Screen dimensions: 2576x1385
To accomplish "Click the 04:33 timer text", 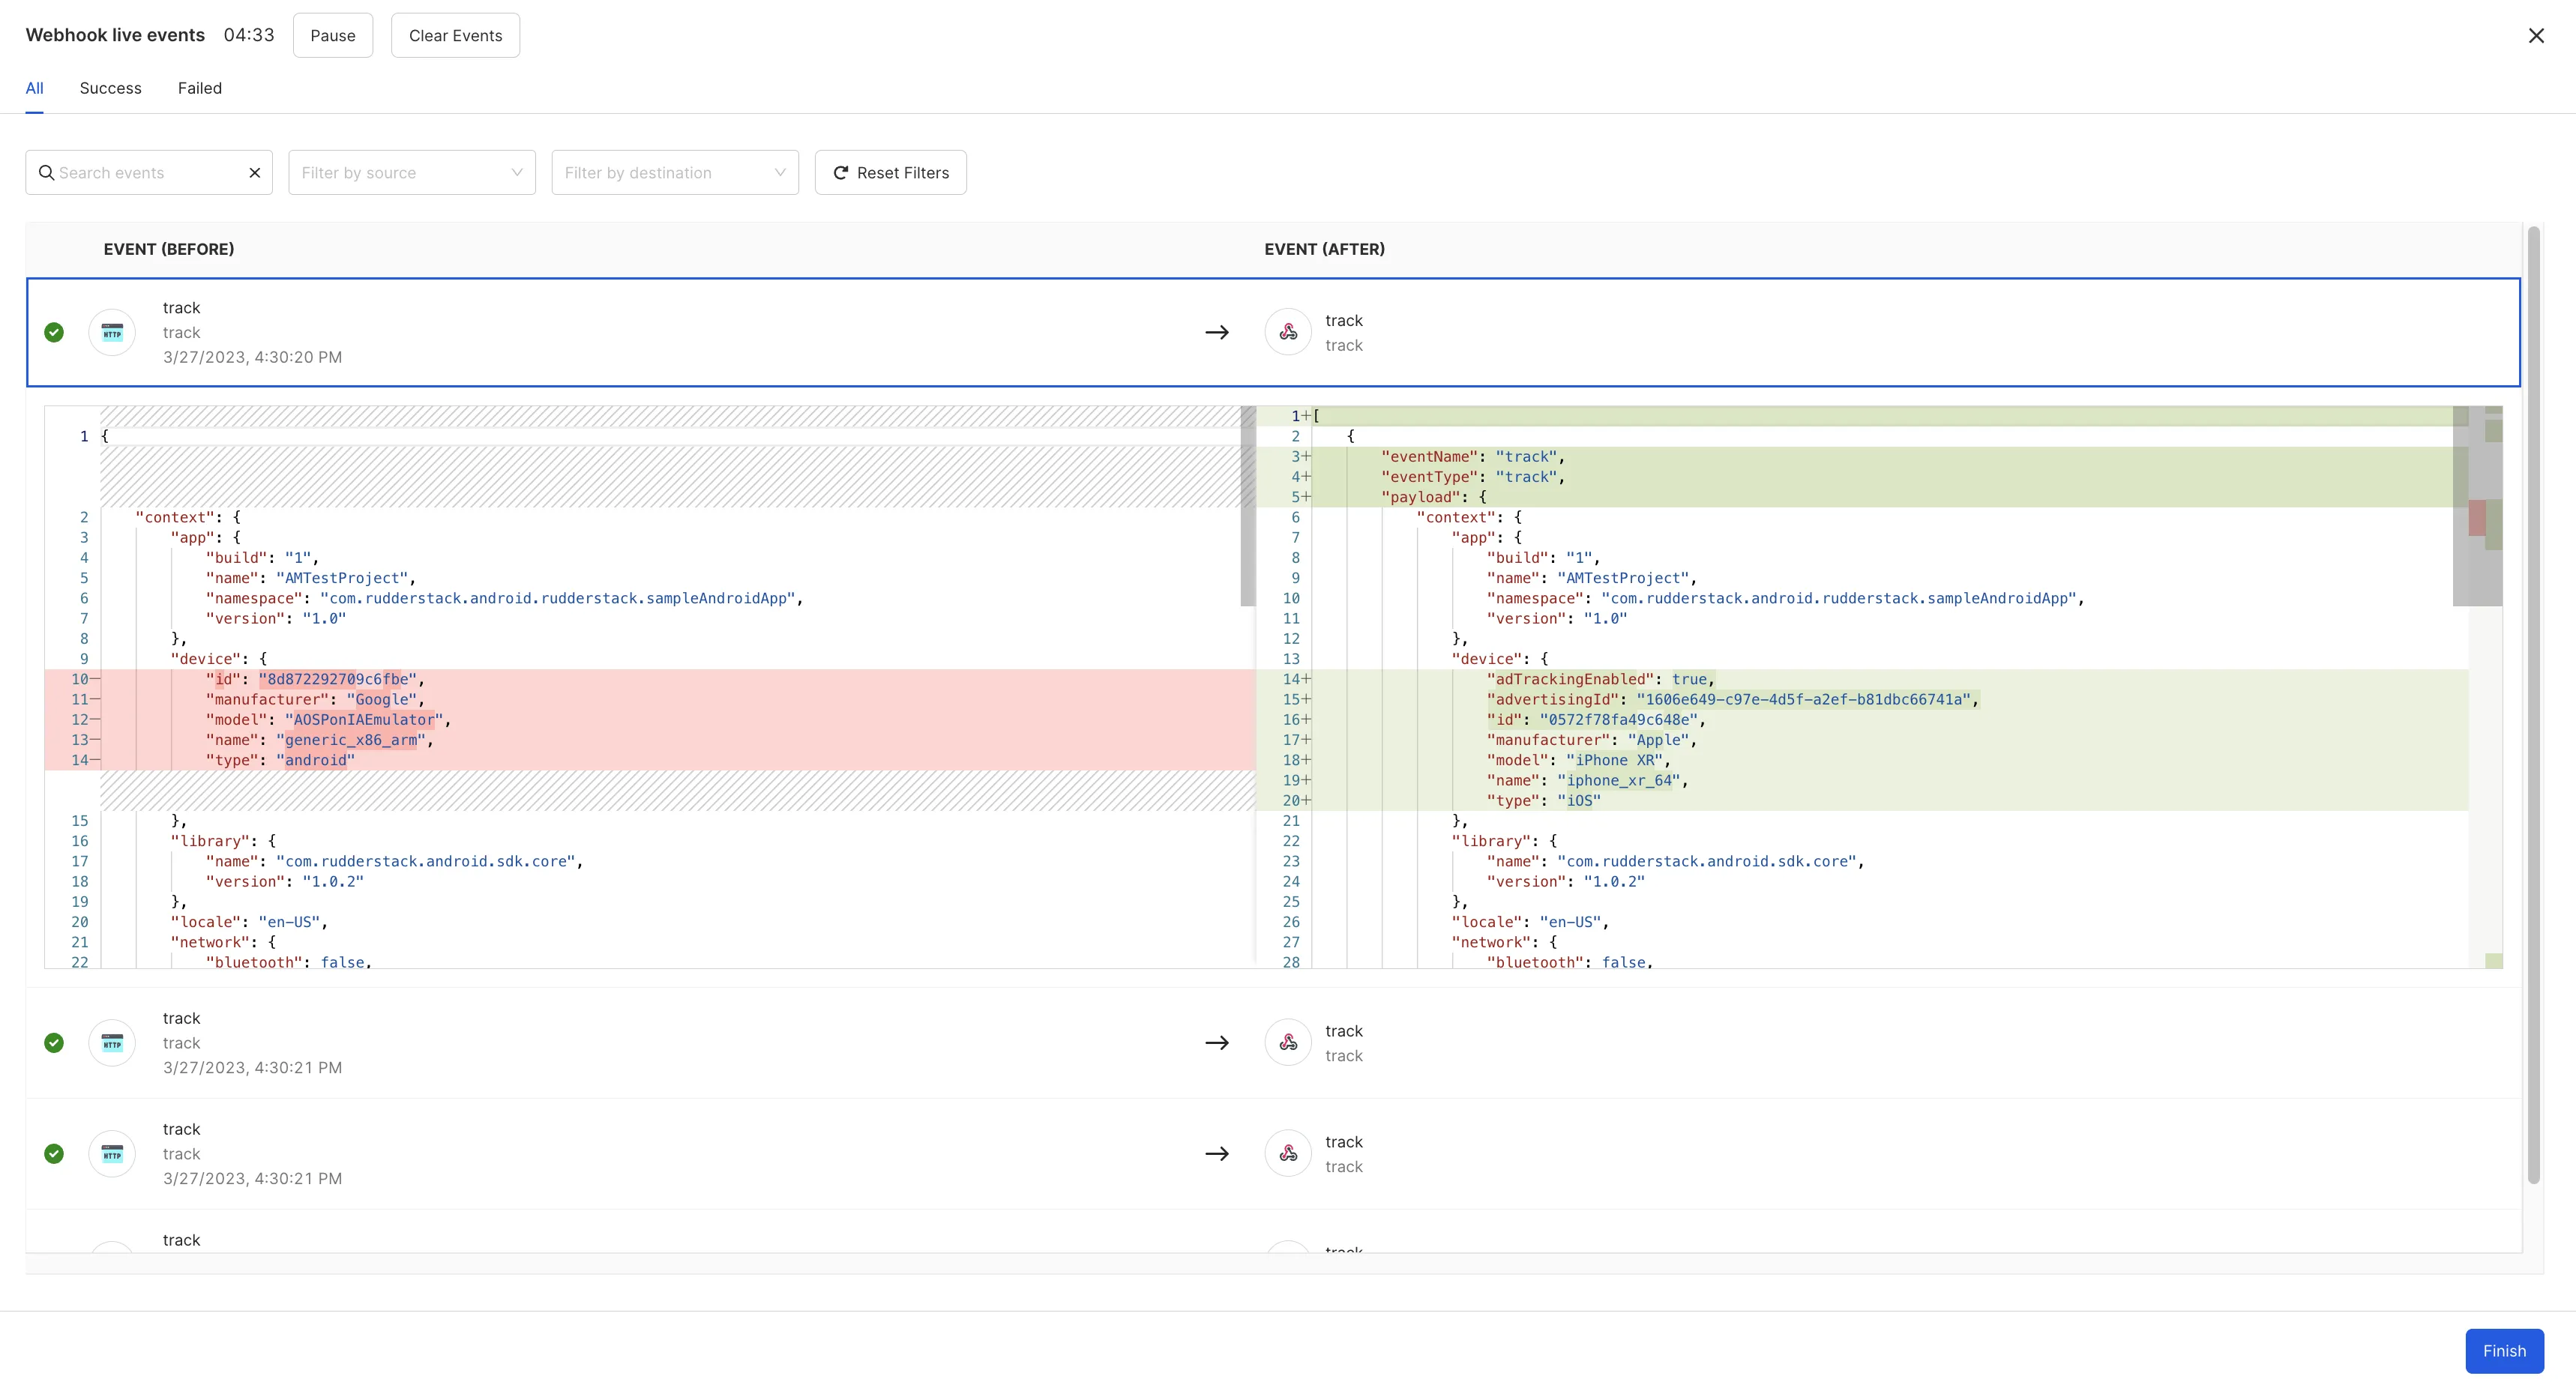I will pos(249,35).
